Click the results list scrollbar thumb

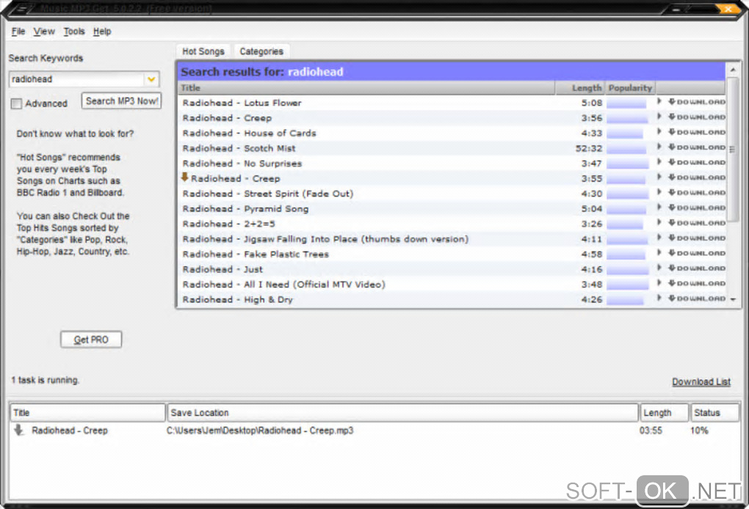pos(732,150)
